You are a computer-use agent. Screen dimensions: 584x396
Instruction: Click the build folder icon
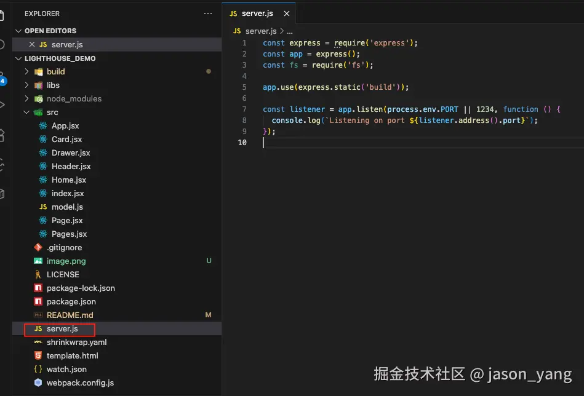coord(38,72)
